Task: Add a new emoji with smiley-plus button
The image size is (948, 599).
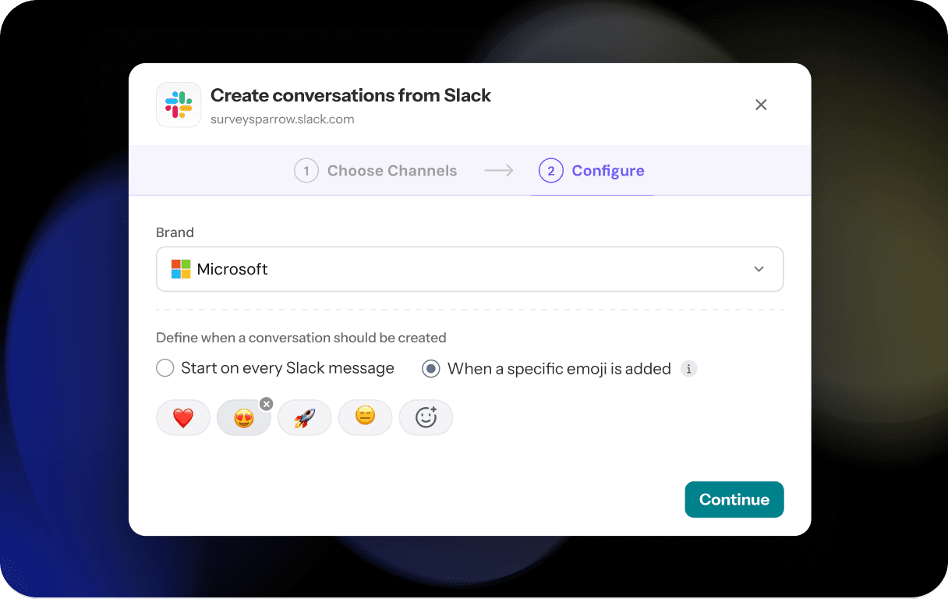Action: tap(426, 418)
